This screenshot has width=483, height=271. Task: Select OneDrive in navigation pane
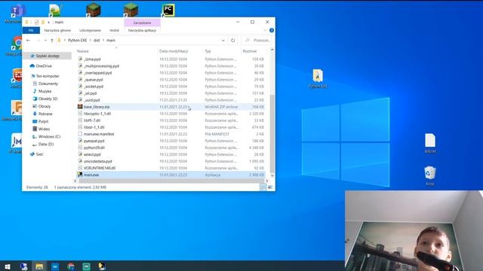44,66
